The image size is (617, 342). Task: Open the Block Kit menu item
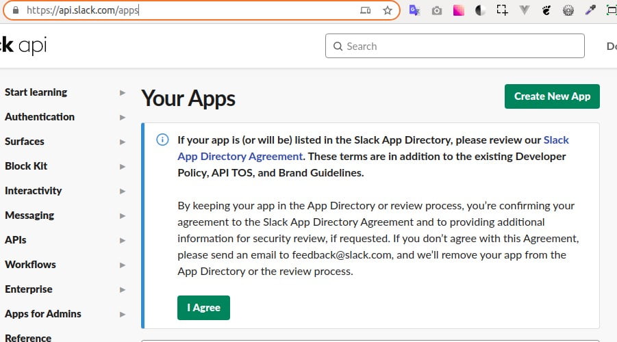pyautogui.click(x=26, y=166)
